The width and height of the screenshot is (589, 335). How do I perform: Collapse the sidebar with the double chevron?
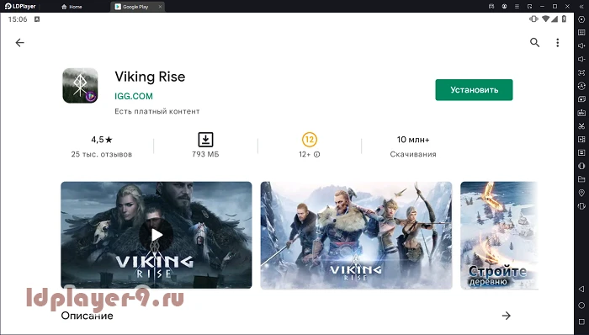tap(581, 7)
